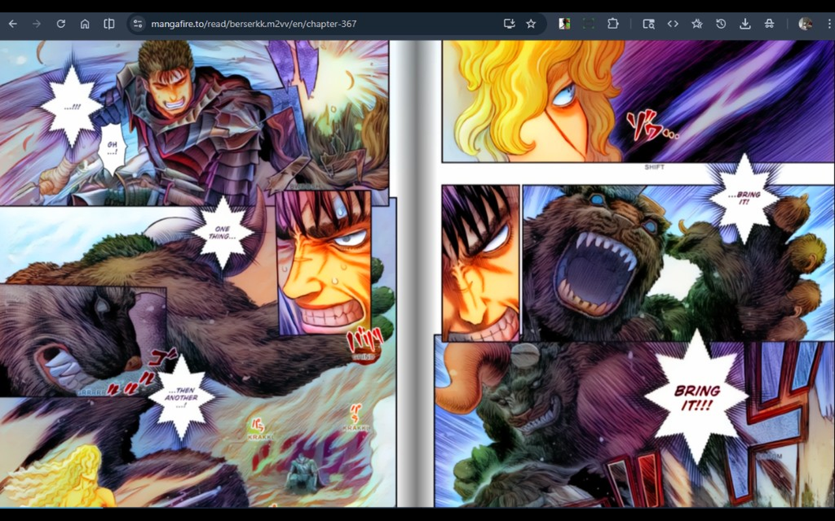Open the browser three-dot menu
The image size is (835, 521).
[829, 23]
